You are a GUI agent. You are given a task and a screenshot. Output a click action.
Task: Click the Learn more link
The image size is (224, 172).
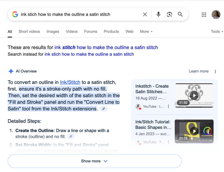(199, 71)
